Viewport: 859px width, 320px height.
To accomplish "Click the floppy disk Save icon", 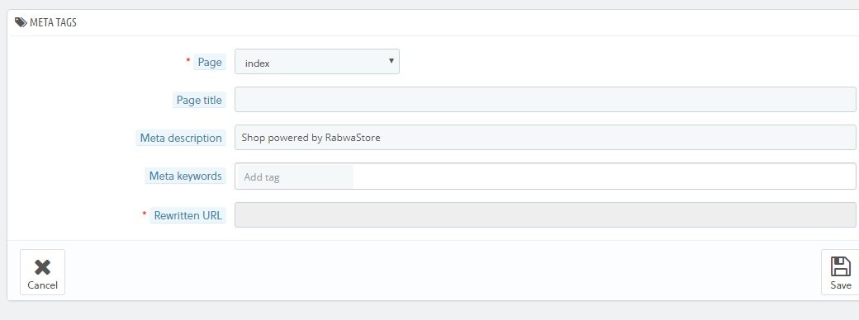I will (840, 266).
